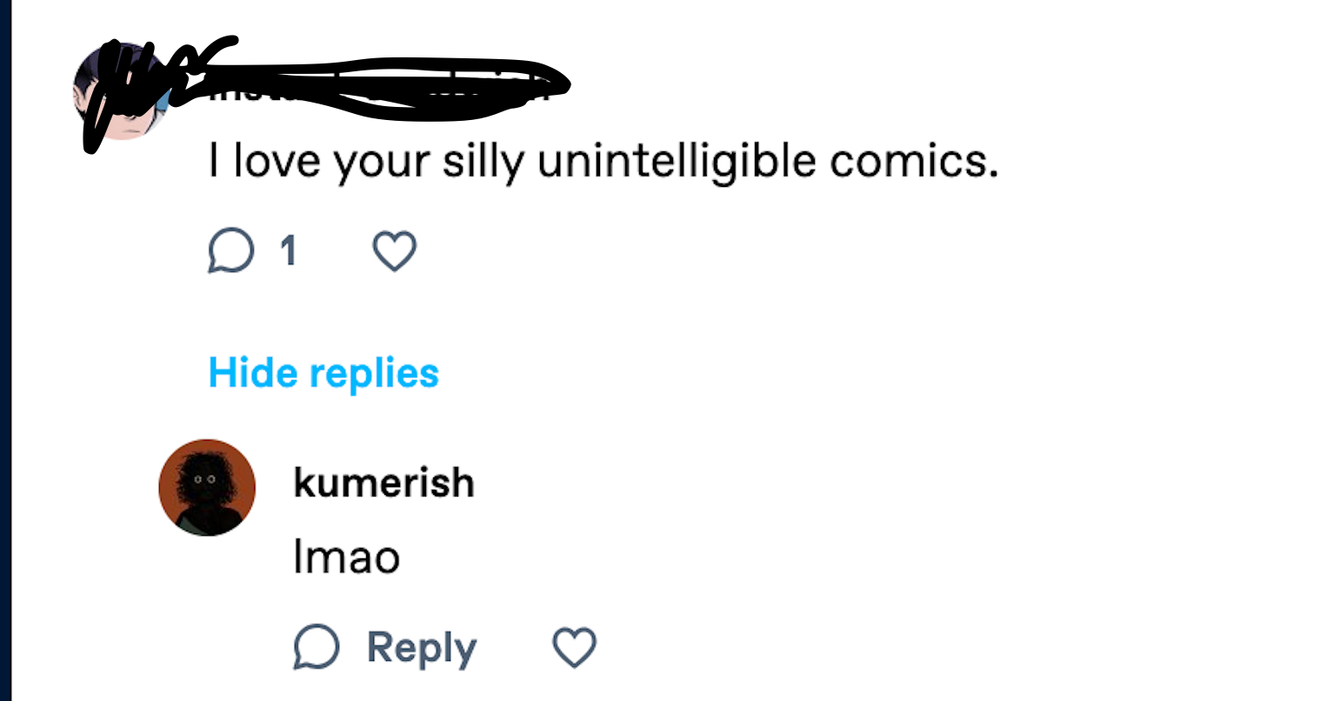This screenshot has width=1320, height=701.
Task: Click the leading "I" of the top comment
Action: tap(214, 162)
